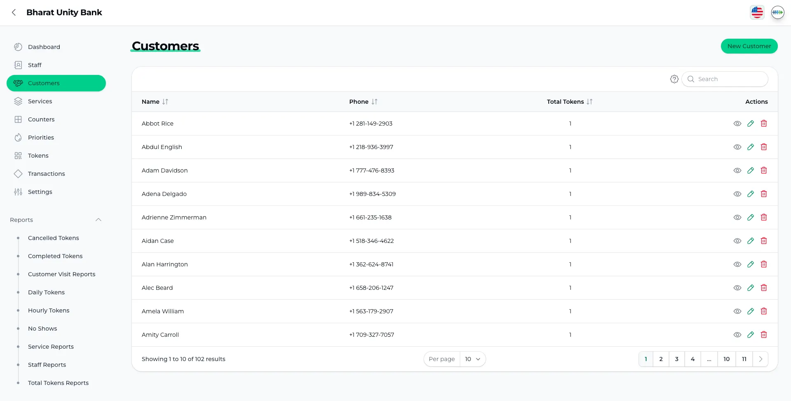This screenshot has width=791, height=401.
Task: Collapse the Reports section
Action: [x=98, y=220]
